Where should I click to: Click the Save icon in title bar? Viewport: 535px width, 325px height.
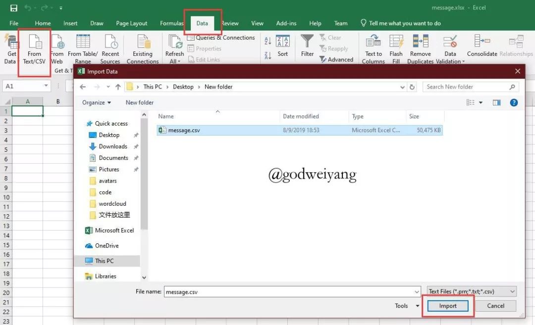pos(14,8)
